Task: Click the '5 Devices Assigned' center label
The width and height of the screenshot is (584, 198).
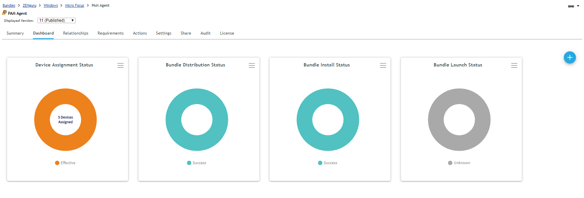Action: (x=66, y=120)
